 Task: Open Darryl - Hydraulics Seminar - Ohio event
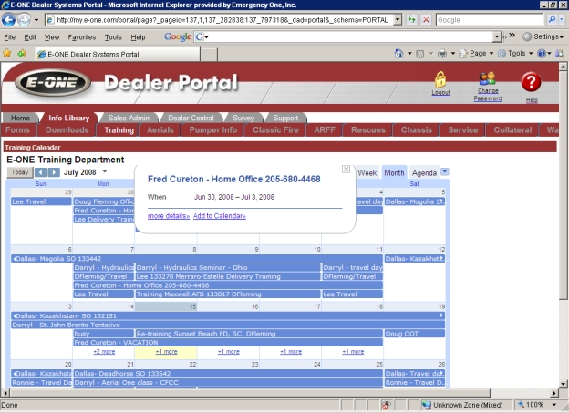coord(228,267)
